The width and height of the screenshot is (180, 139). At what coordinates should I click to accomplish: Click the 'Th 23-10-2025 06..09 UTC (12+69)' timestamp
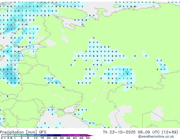pyautogui.click(x=141, y=132)
